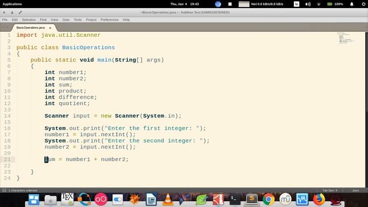This screenshot has width=368, height=207.
Task: Open the green leaf editor dock icon
Action: click(x=202, y=200)
